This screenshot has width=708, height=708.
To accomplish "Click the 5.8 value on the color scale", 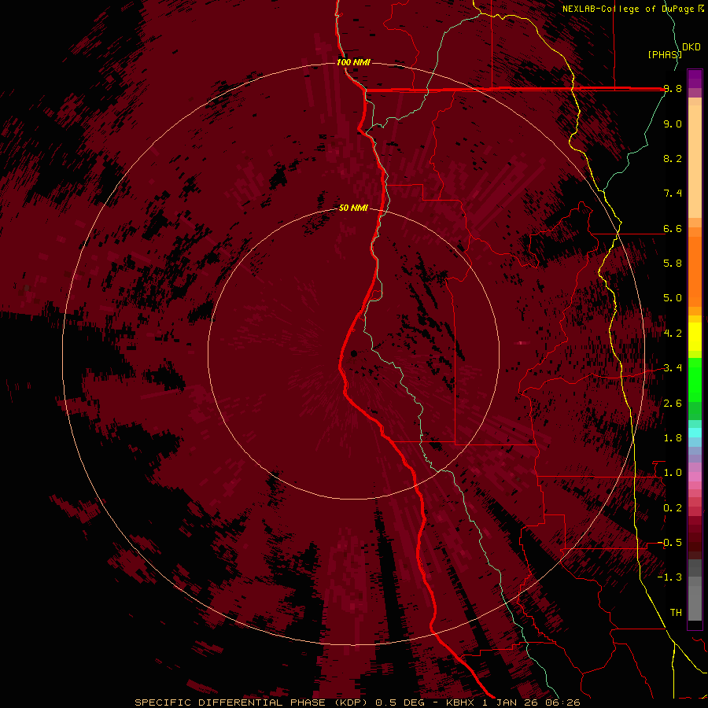I will point(673,264).
